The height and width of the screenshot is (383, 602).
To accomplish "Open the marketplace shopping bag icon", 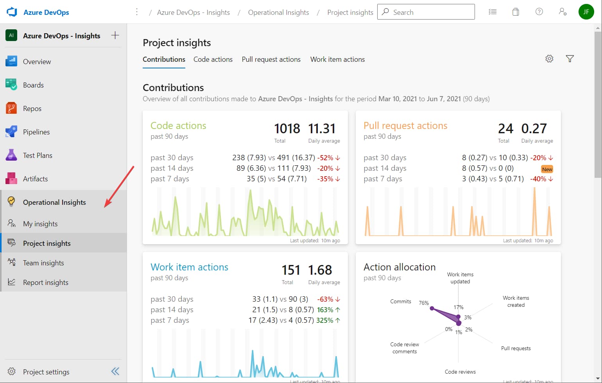I will (516, 12).
